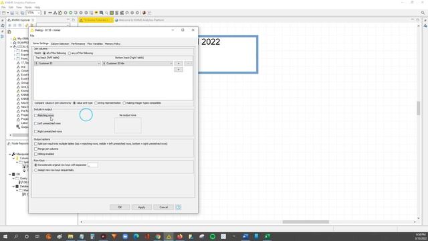Enable the Merge join columns option
Image resolution: width=428 pixels, height=241 pixels.
[35, 149]
